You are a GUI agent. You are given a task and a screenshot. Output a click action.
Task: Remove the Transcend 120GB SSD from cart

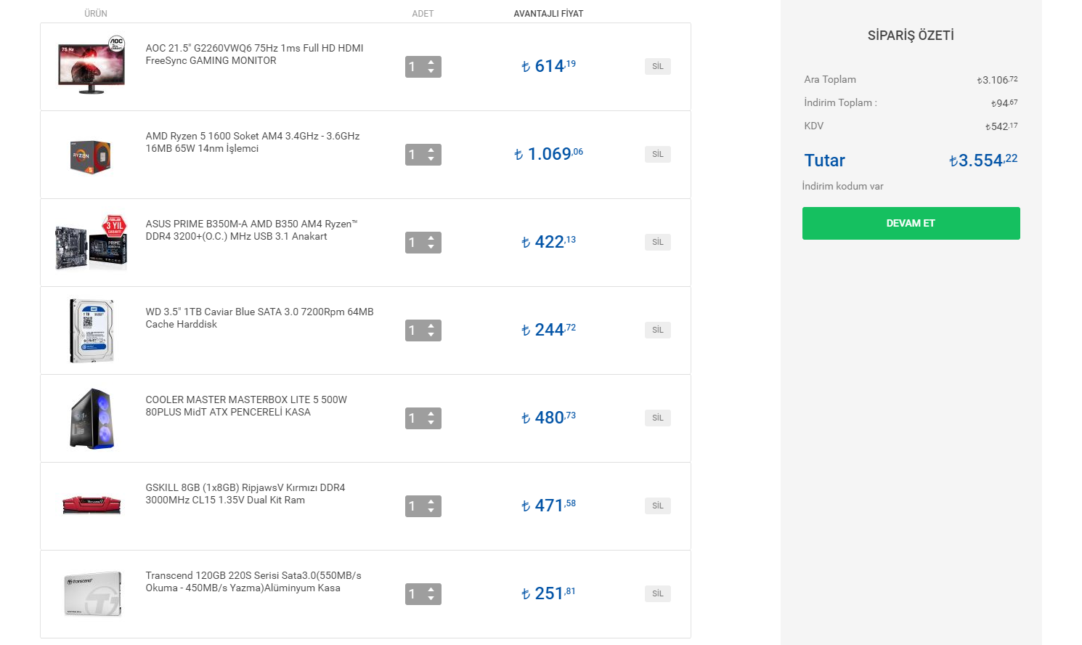coord(657,593)
